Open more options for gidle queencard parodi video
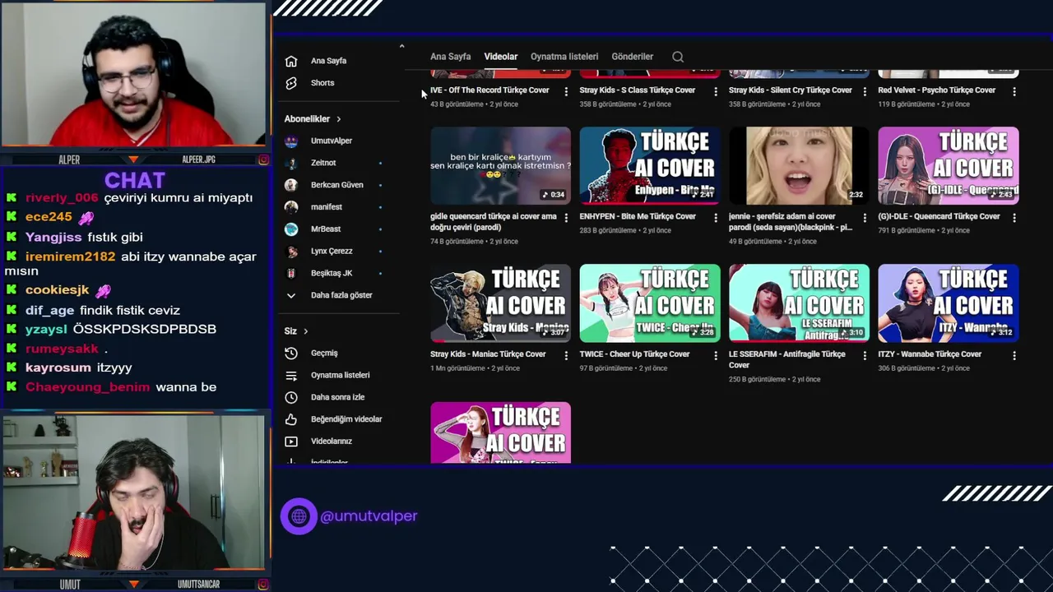Screen dimensions: 1053x592 coord(566,218)
